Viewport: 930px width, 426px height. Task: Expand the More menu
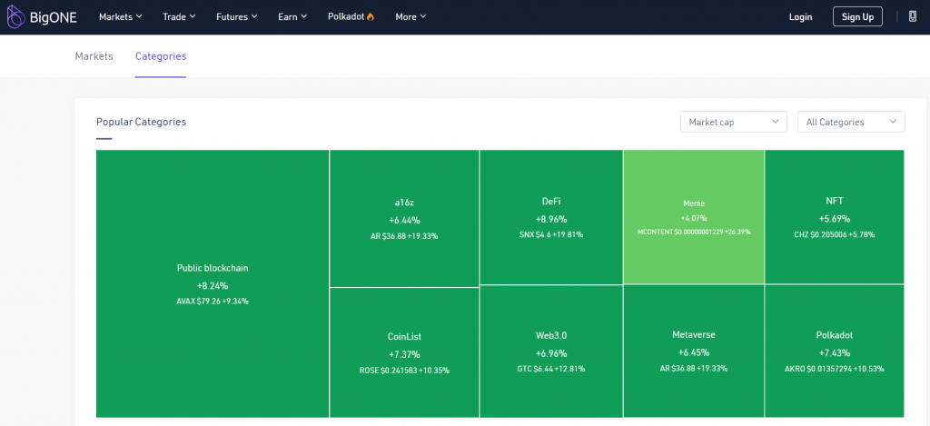pyautogui.click(x=411, y=16)
